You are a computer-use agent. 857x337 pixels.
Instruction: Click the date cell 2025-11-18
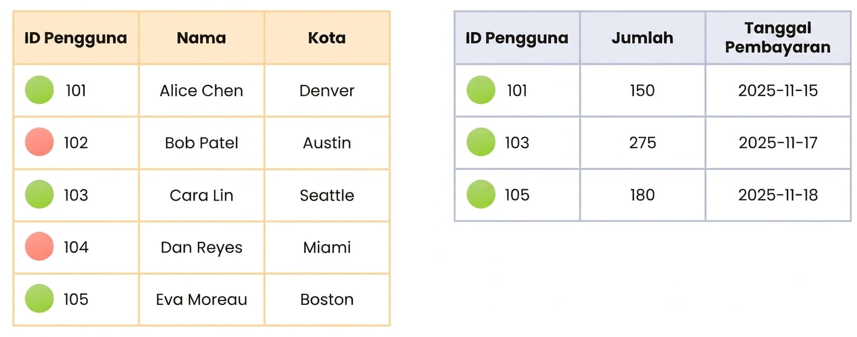tap(778, 195)
